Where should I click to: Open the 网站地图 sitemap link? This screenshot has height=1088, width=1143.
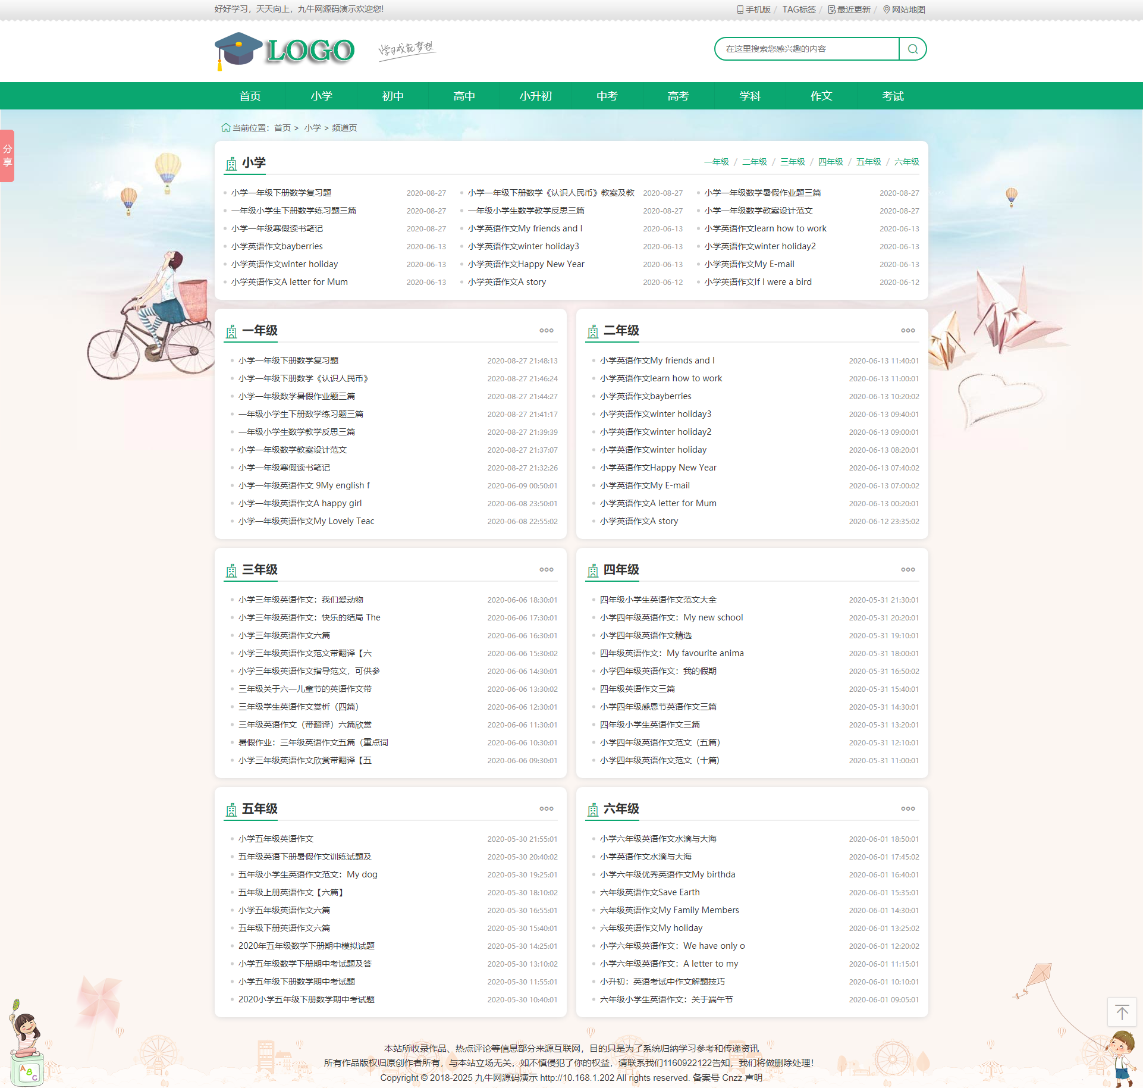tap(904, 10)
